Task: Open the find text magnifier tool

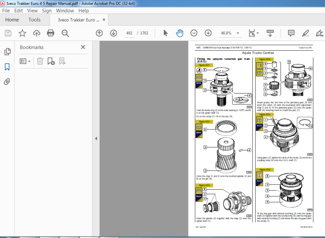Action: pos(65,33)
